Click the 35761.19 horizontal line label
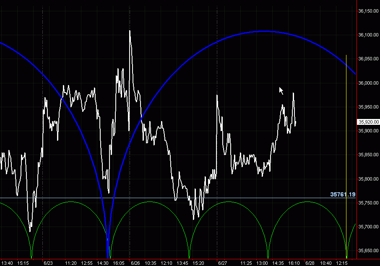380x266 pixels. [x=343, y=194]
